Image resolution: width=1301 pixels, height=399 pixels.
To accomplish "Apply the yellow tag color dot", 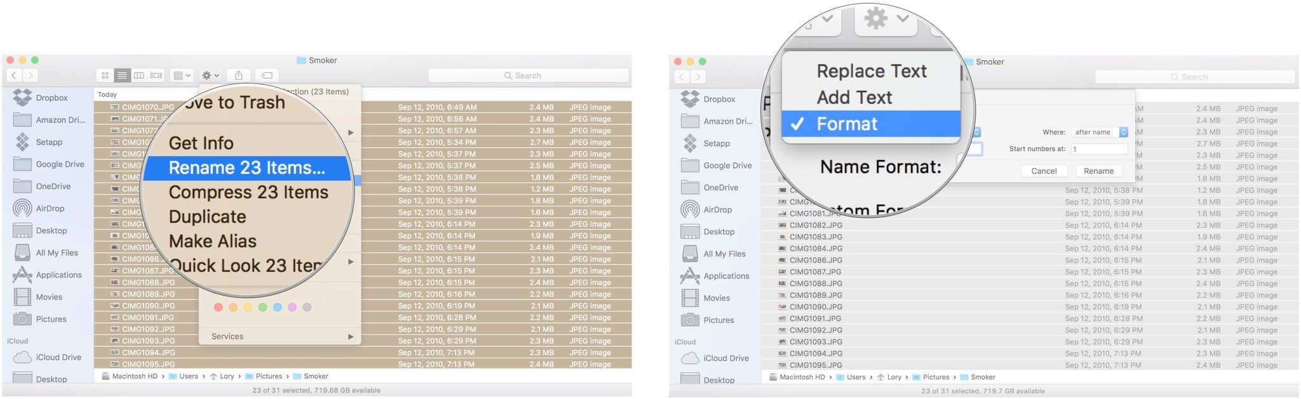I will (248, 307).
